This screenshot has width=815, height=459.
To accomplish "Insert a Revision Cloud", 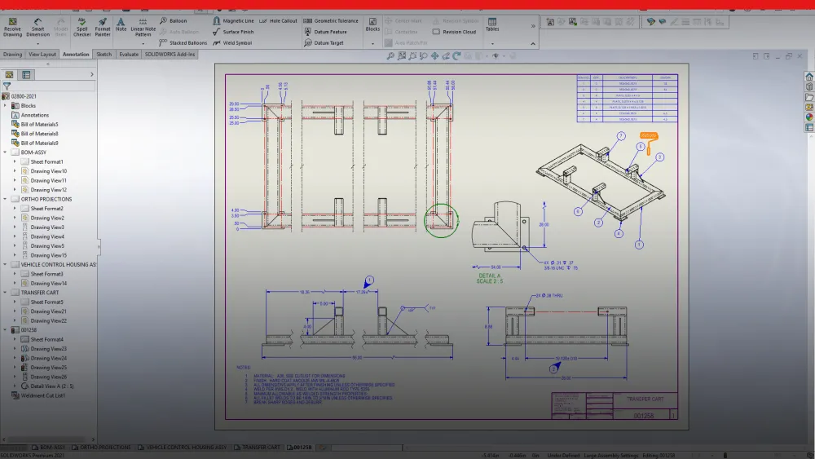I will pos(454,32).
